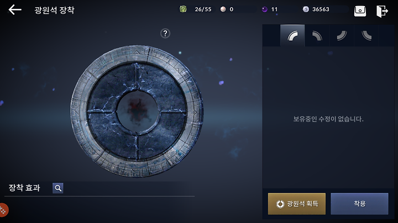Select the upper-right quadrant of the stone ring
Image resolution: width=398 pixels, height=223 pixels.
163,86
